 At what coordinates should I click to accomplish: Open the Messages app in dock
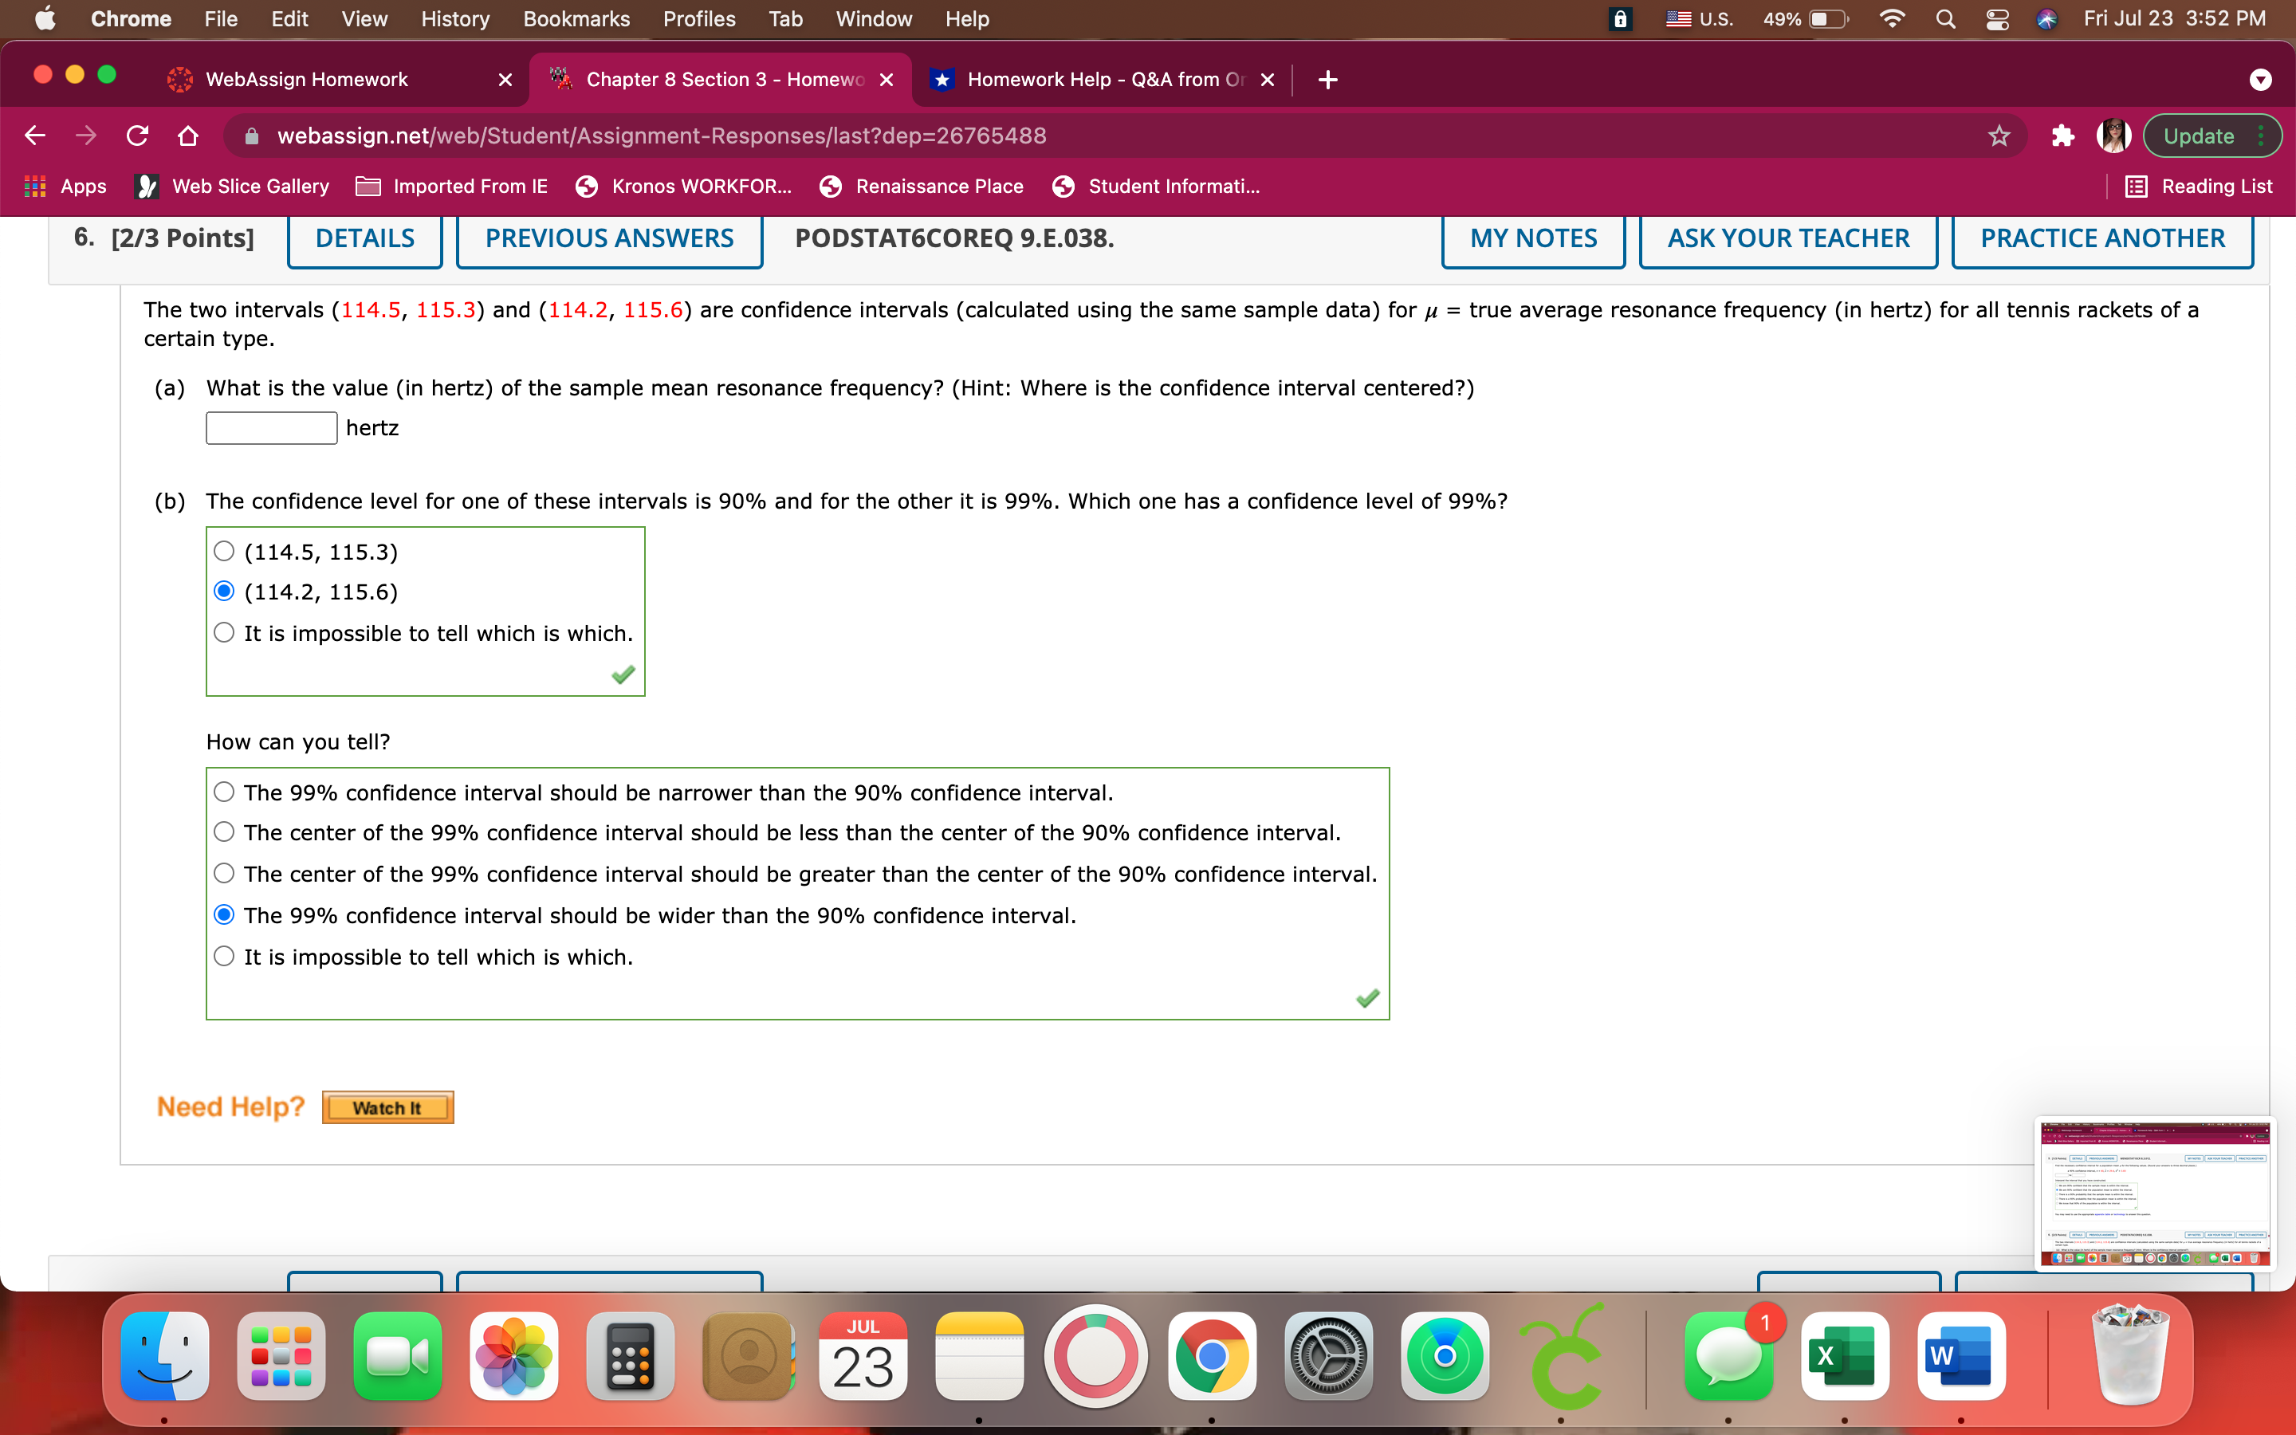click(x=1728, y=1356)
